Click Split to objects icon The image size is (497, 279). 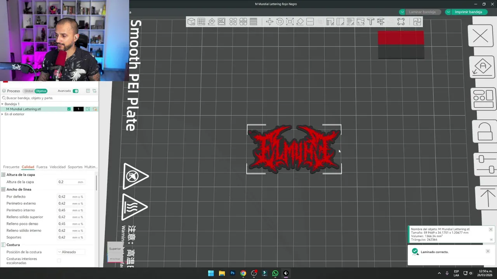(233, 22)
